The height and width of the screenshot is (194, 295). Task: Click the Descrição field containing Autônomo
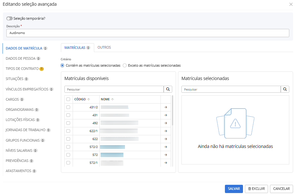click(x=148, y=33)
